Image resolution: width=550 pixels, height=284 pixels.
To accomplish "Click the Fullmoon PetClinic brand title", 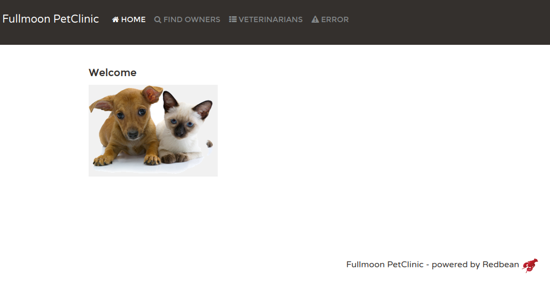I will tap(50, 19).
